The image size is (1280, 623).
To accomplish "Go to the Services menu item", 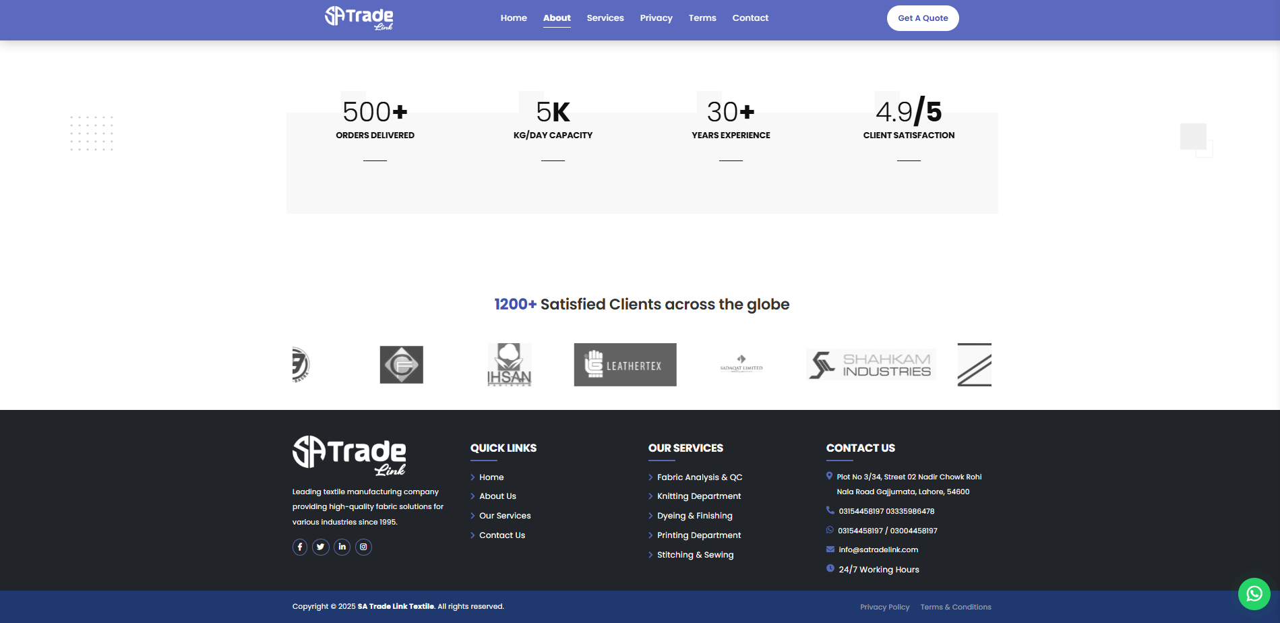I will tap(605, 18).
